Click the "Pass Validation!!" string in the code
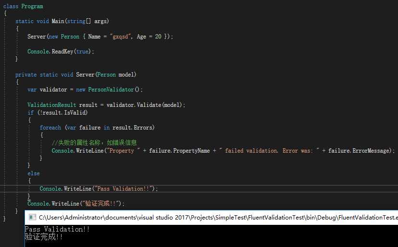Image resolution: width=398 pixels, height=247 pixels. coord(124,188)
